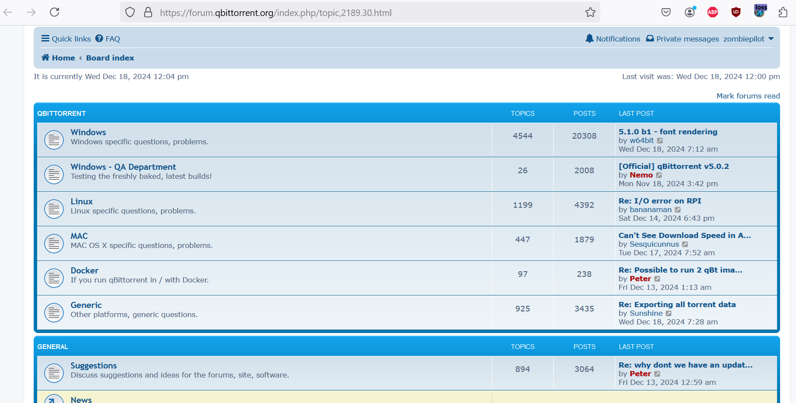The image size is (796, 403).
Task: Open Private messages
Action: [x=682, y=39]
